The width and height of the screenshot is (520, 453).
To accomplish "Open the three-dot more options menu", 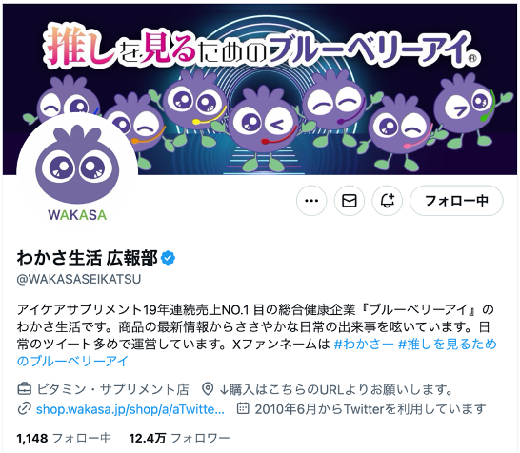I will [x=311, y=201].
